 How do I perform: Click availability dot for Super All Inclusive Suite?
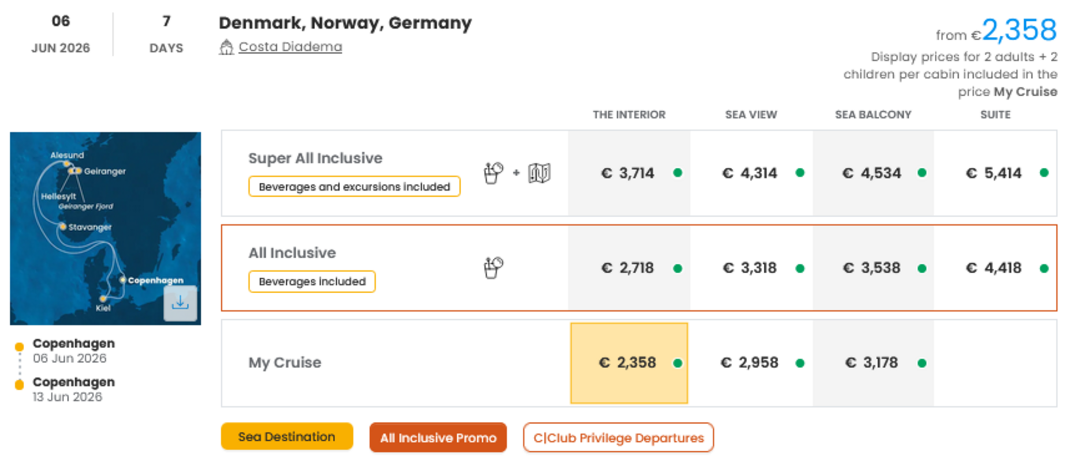(x=1044, y=173)
